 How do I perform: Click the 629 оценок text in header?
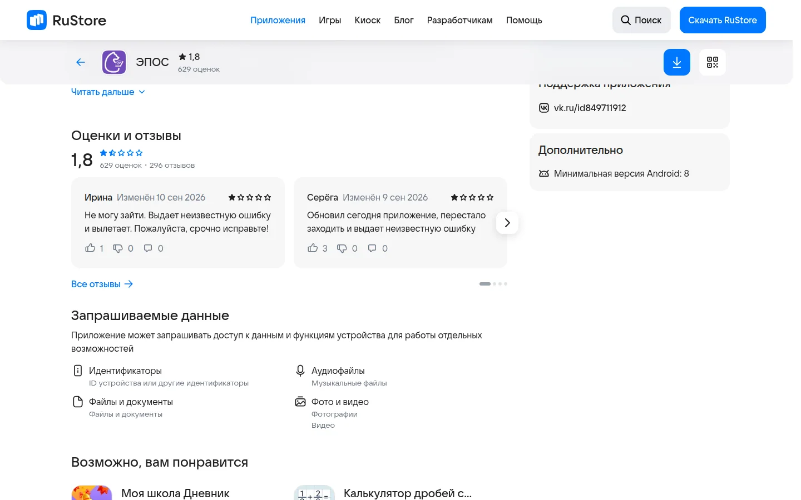(x=199, y=69)
